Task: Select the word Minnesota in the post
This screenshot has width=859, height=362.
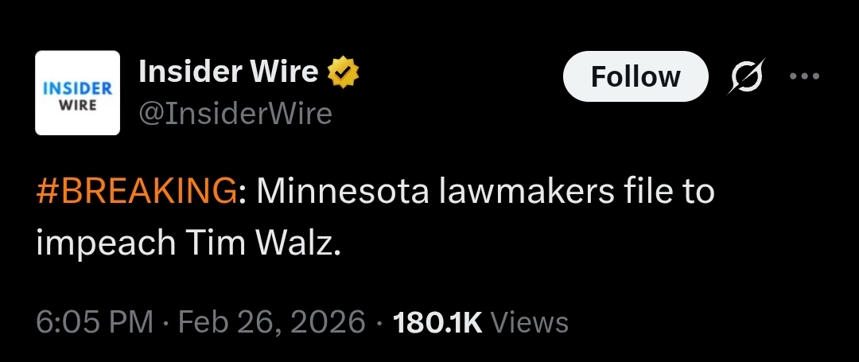Action: coord(342,192)
